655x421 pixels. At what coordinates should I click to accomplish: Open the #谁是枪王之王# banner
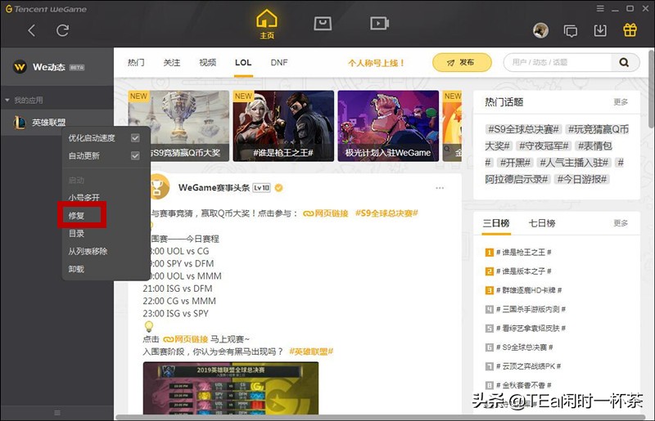coord(283,126)
